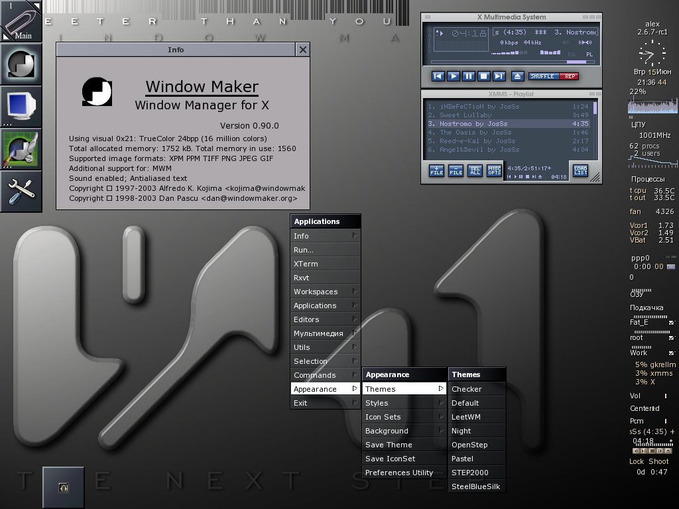Click the minimized app icon at desktop bottom
Screen dimensions: 679x509
point(63,487)
